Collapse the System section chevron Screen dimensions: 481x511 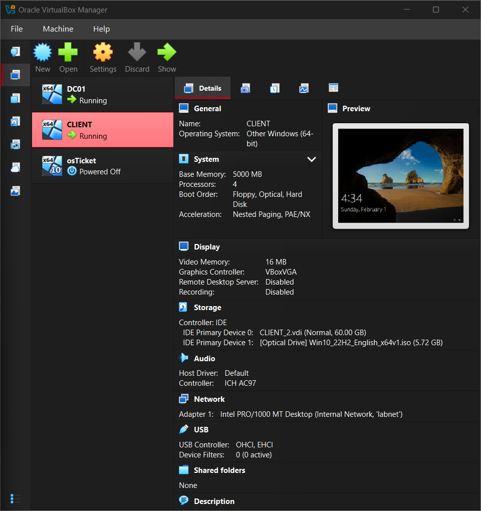pos(312,159)
